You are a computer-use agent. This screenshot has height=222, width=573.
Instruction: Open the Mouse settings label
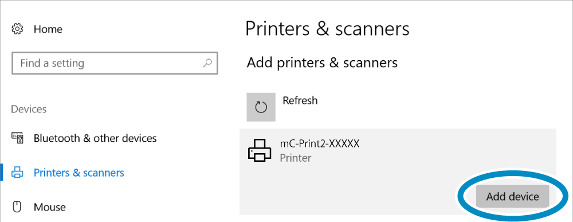click(50, 207)
